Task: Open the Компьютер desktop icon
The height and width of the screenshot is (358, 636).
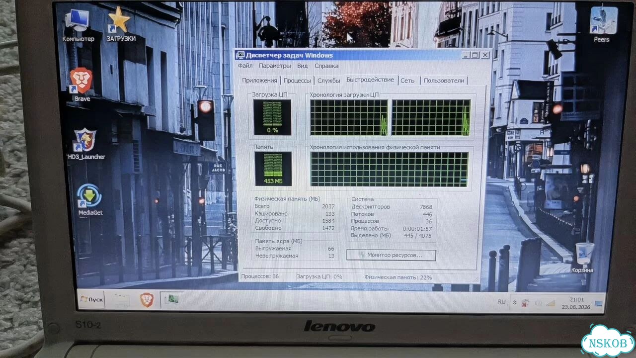Action: [78, 26]
